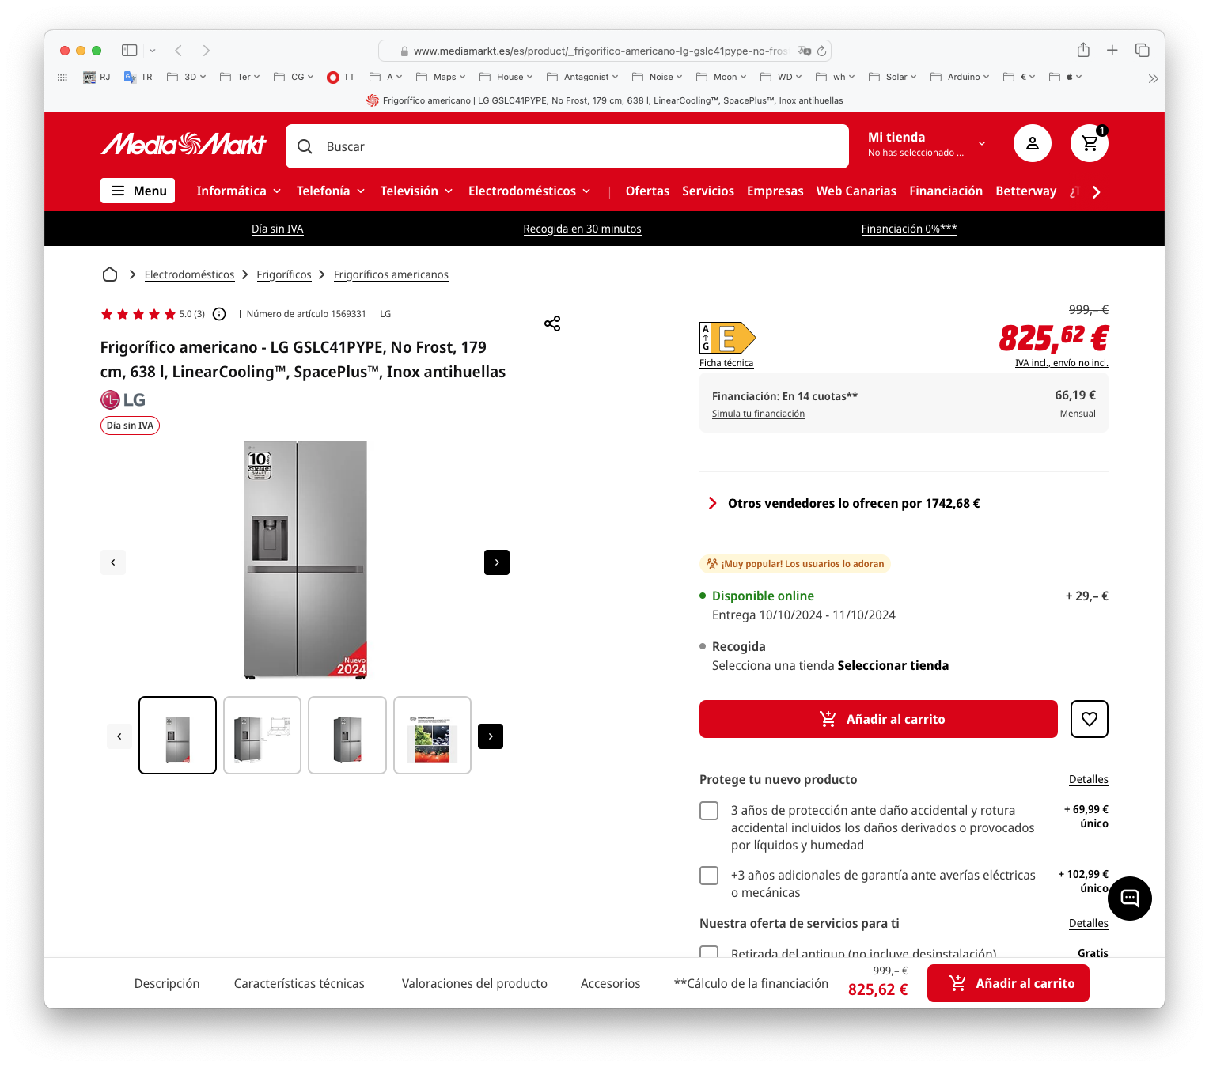Viewport: 1209px width, 1067px height.
Task: Open the live chat bubble
Action: click(x=1130, y=899)
